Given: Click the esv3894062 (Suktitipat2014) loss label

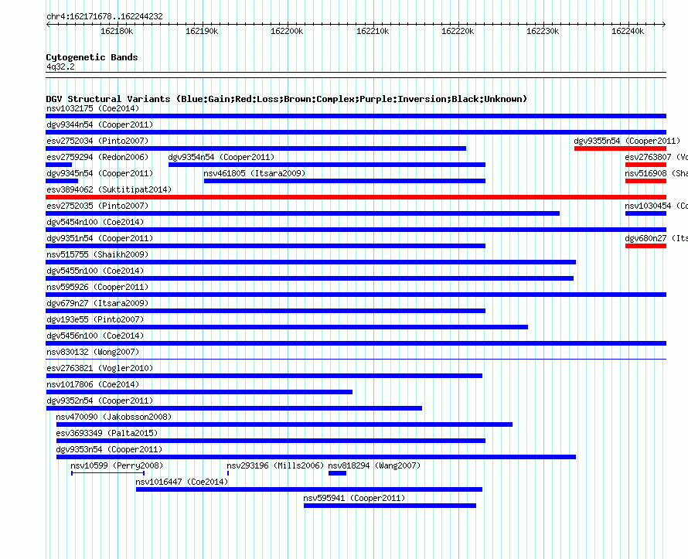Looking at the screenshot, I should 109,189.
